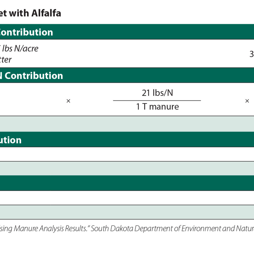Image resolution: width=254 pixels, height=254 pixels.
Task: Select the light green row above the unlabeled header
Action: point(127,168)
